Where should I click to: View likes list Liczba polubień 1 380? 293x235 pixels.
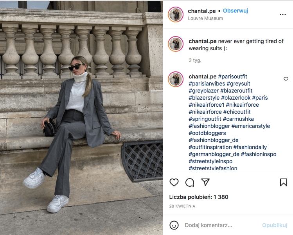pos(199,197)
